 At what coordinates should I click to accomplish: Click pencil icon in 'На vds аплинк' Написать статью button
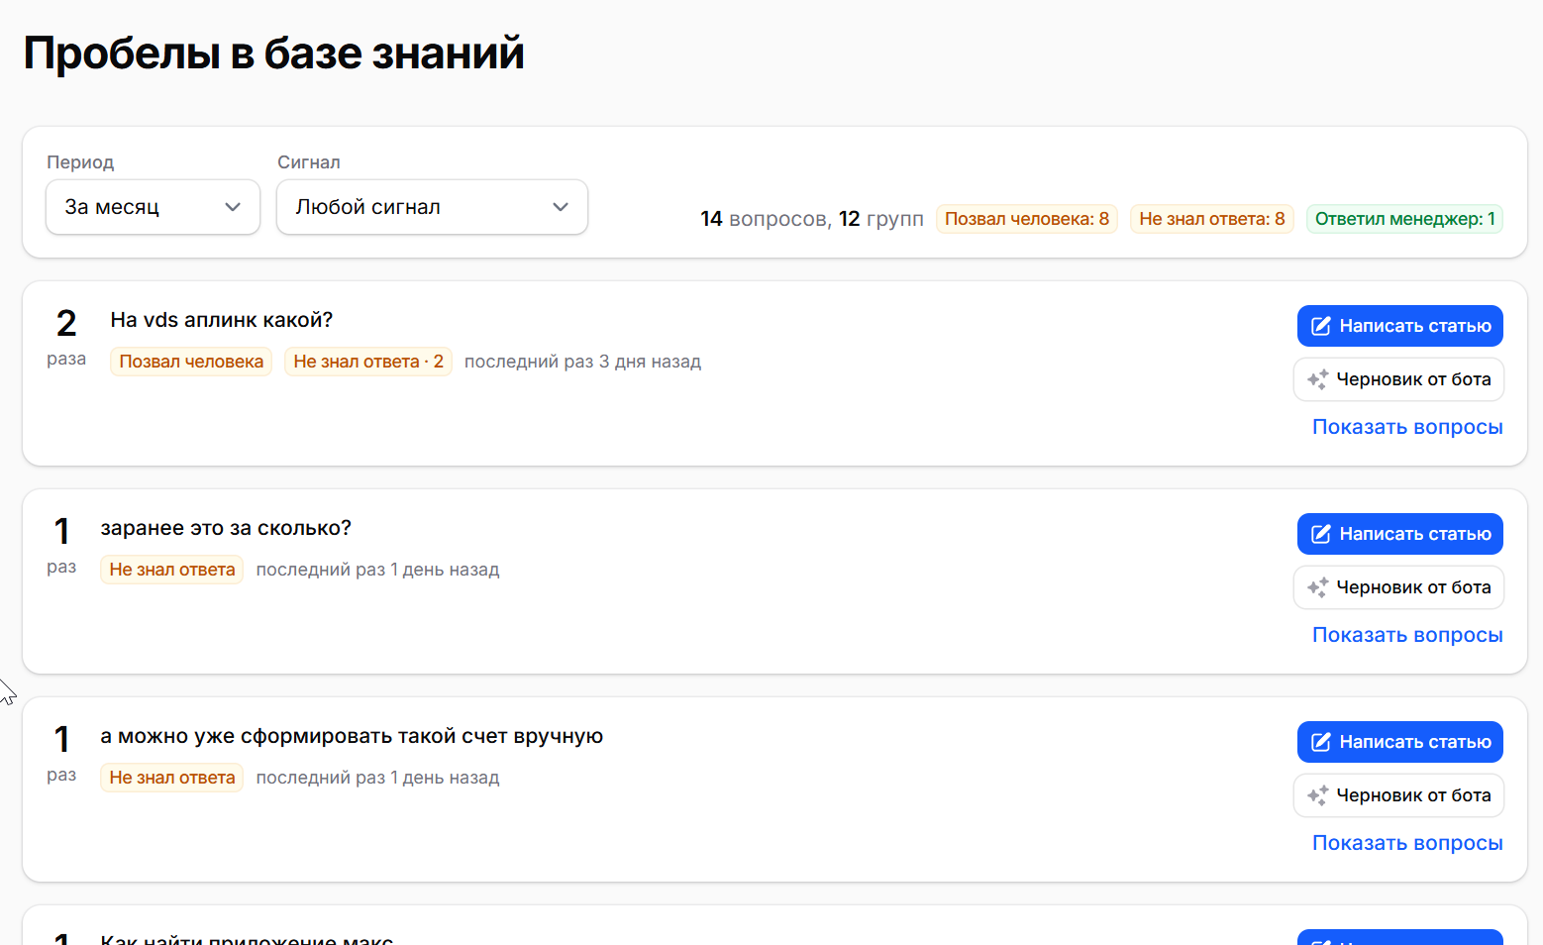click(1321, 326)
